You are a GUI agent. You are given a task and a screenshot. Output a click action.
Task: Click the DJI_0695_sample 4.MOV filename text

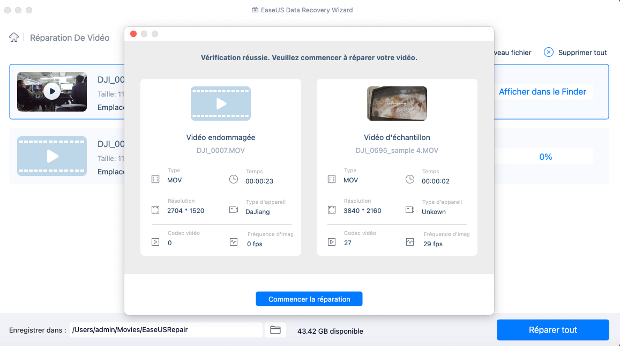[397, 150]
